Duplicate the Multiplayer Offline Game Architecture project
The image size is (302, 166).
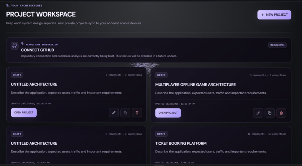click(269, 113)
